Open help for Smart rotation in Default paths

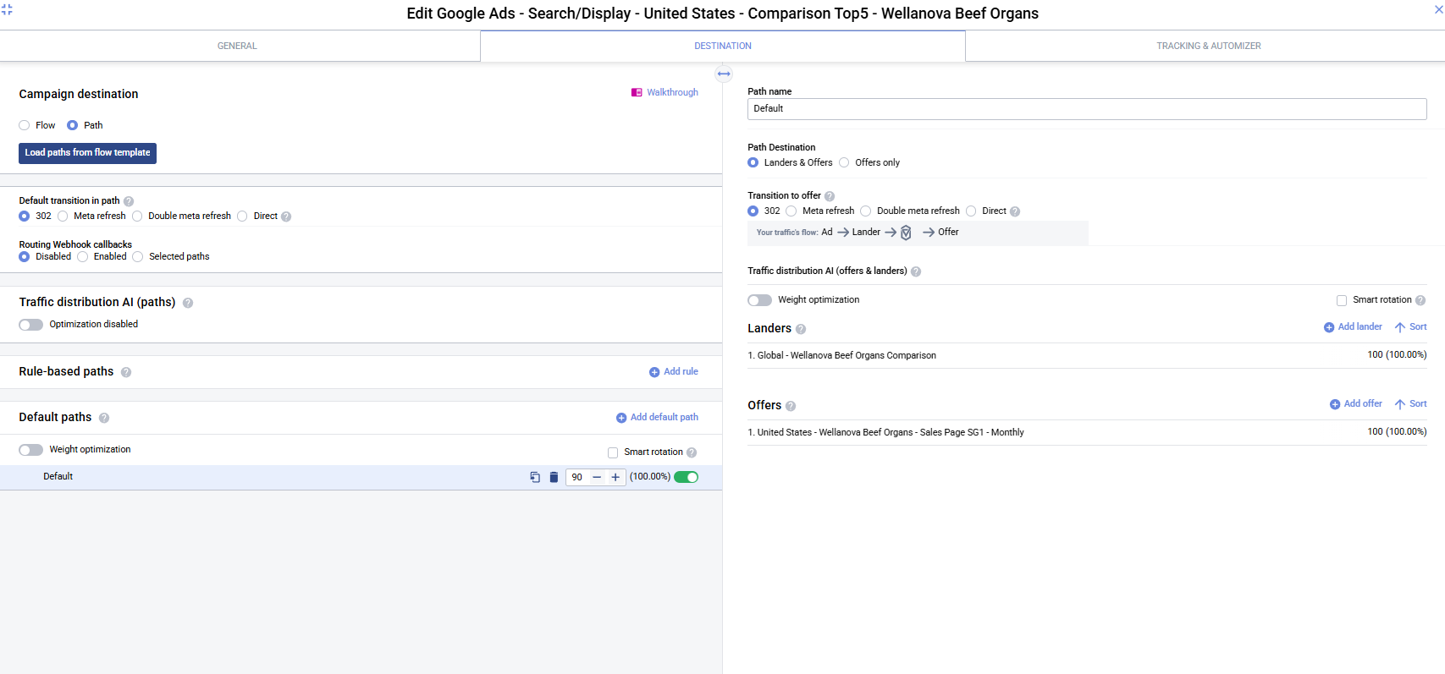(692, 452)
